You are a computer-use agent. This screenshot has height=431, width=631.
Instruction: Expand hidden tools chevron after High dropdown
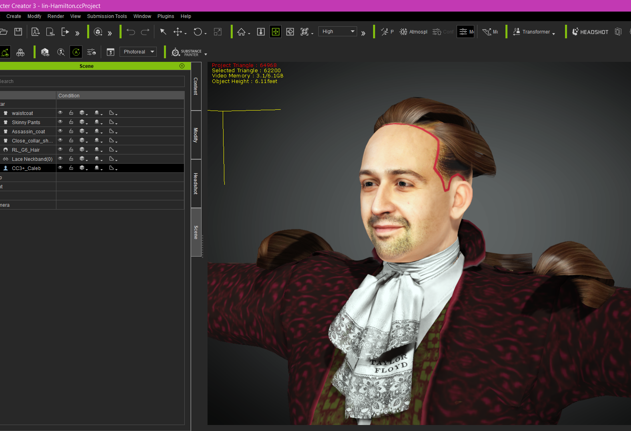pyautogui.click(x=363, y=33)
